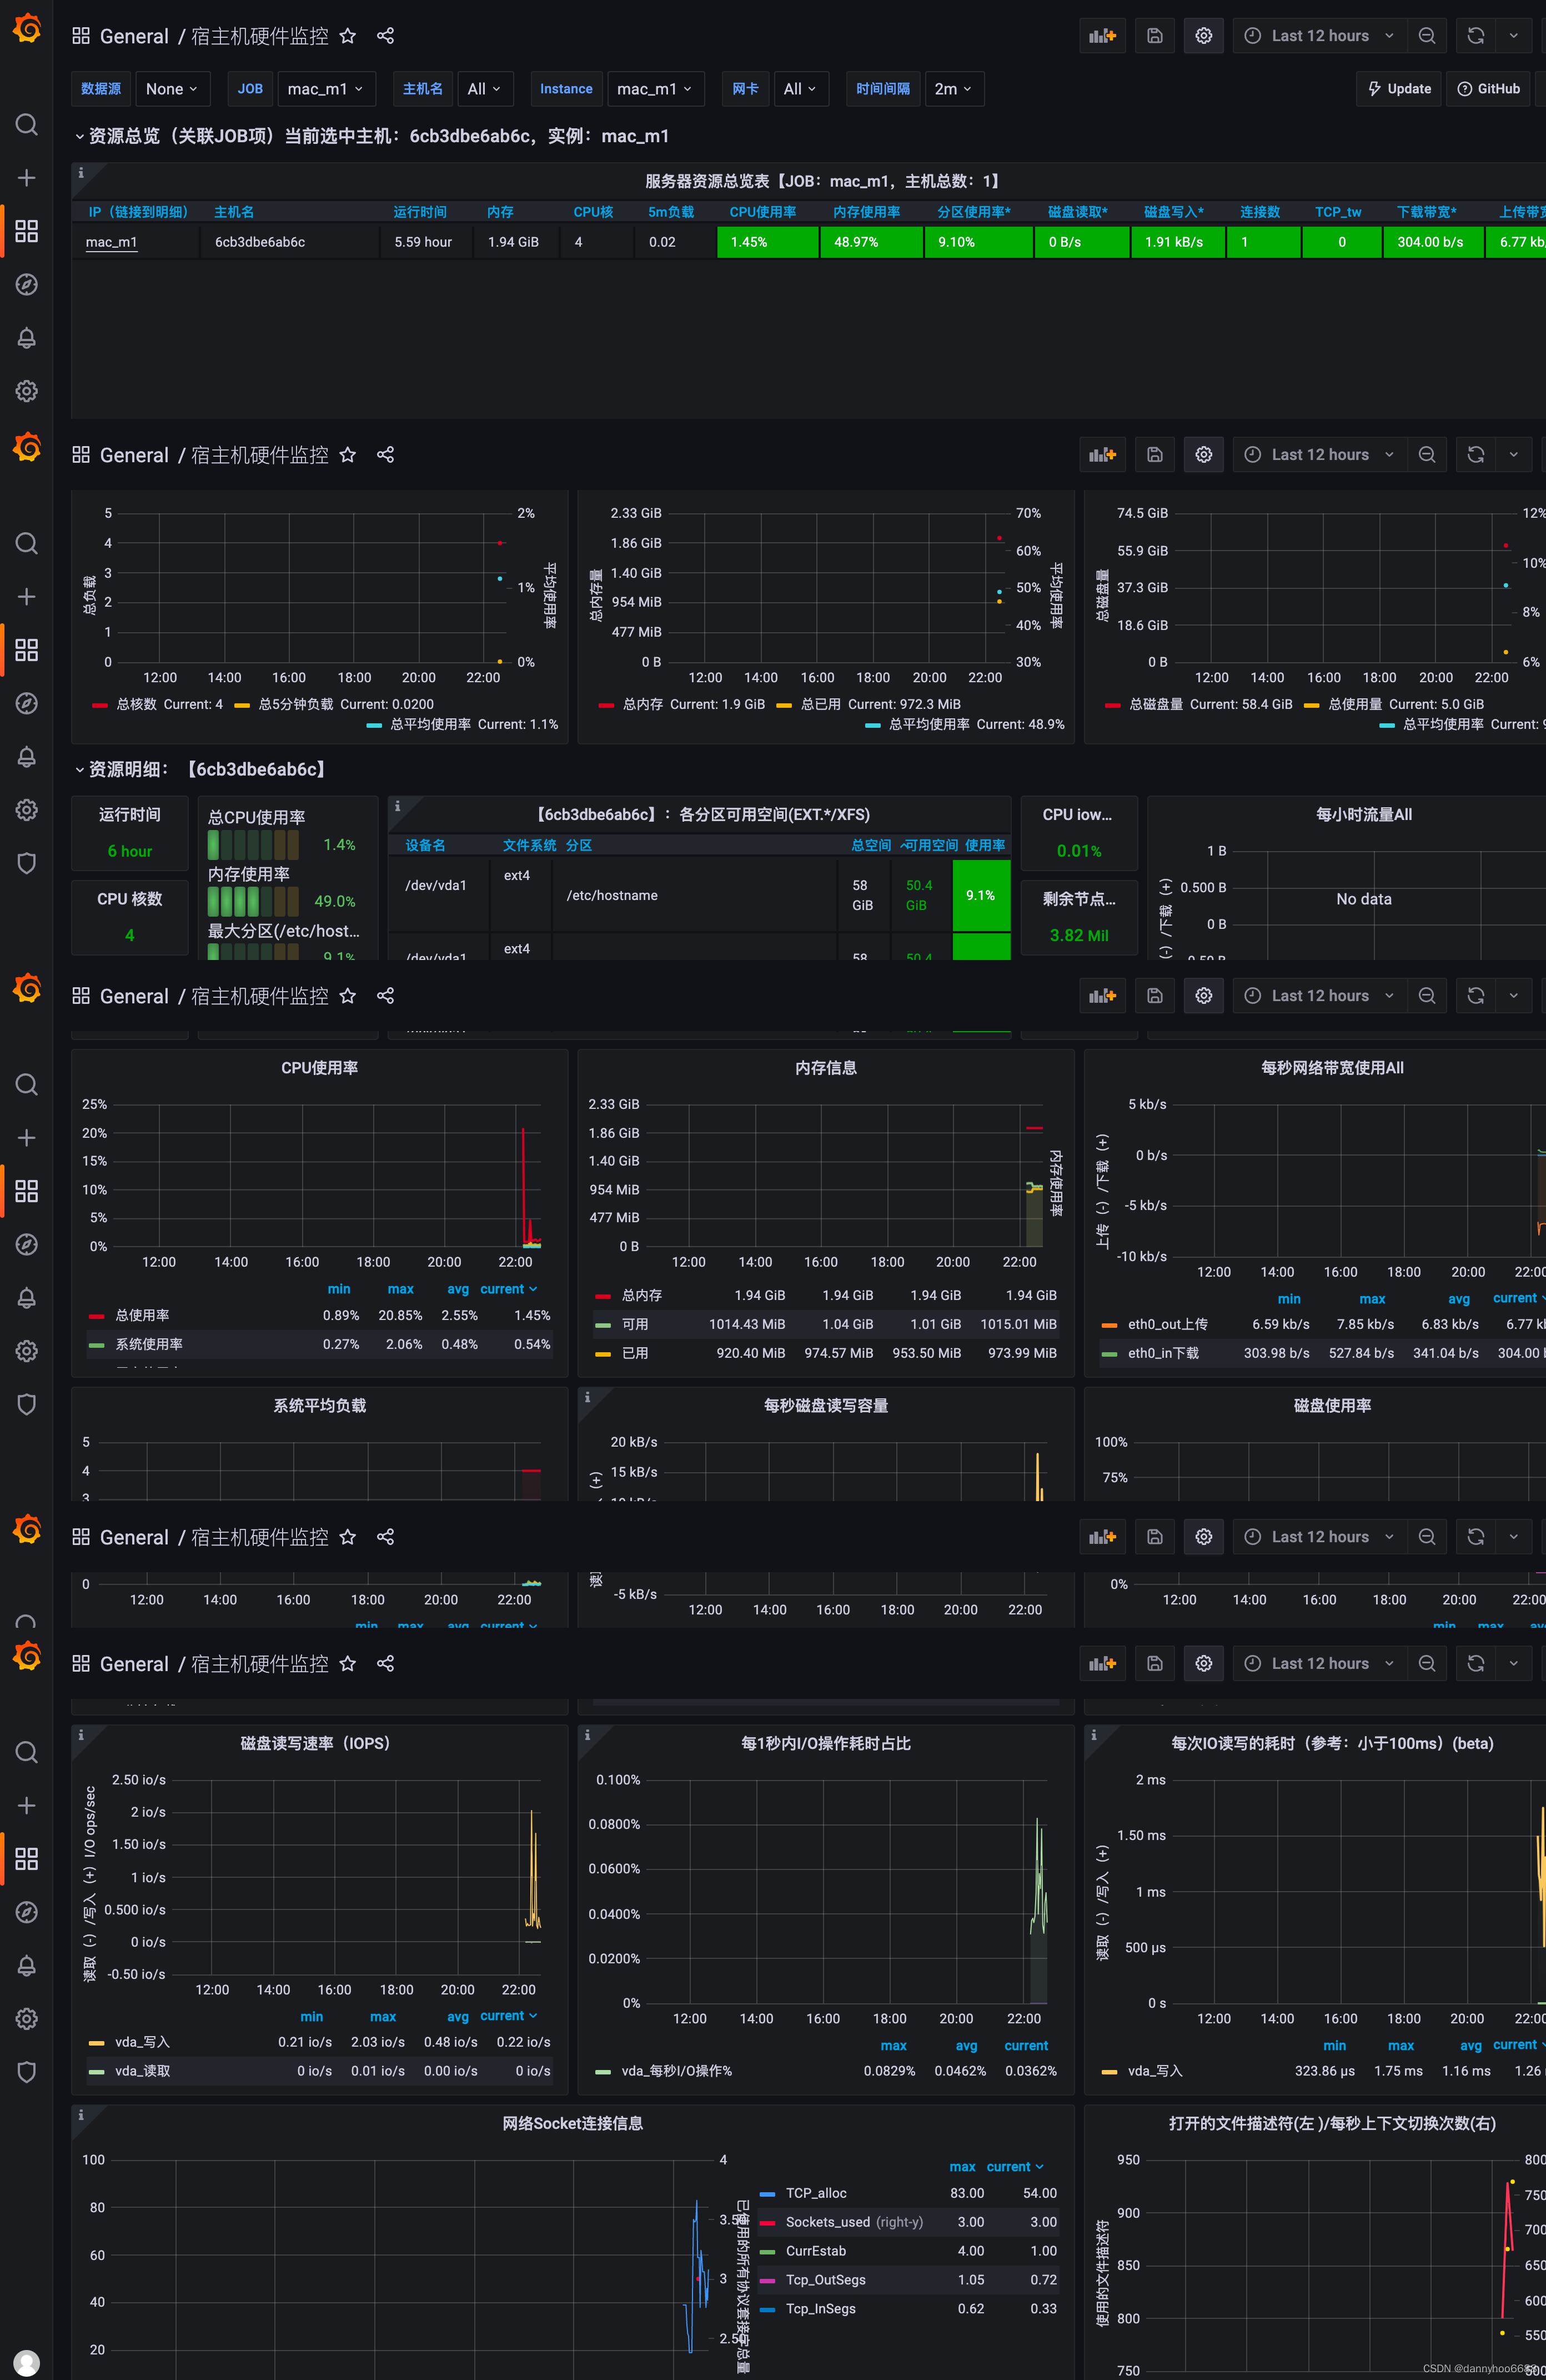Open the Alerting bell sidebar icon
The height and width of the screenshot is (2380, 1546).
(x=27, y=338)
